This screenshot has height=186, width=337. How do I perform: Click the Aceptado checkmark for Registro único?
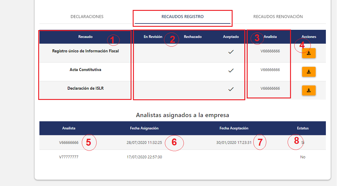point(231,52)
